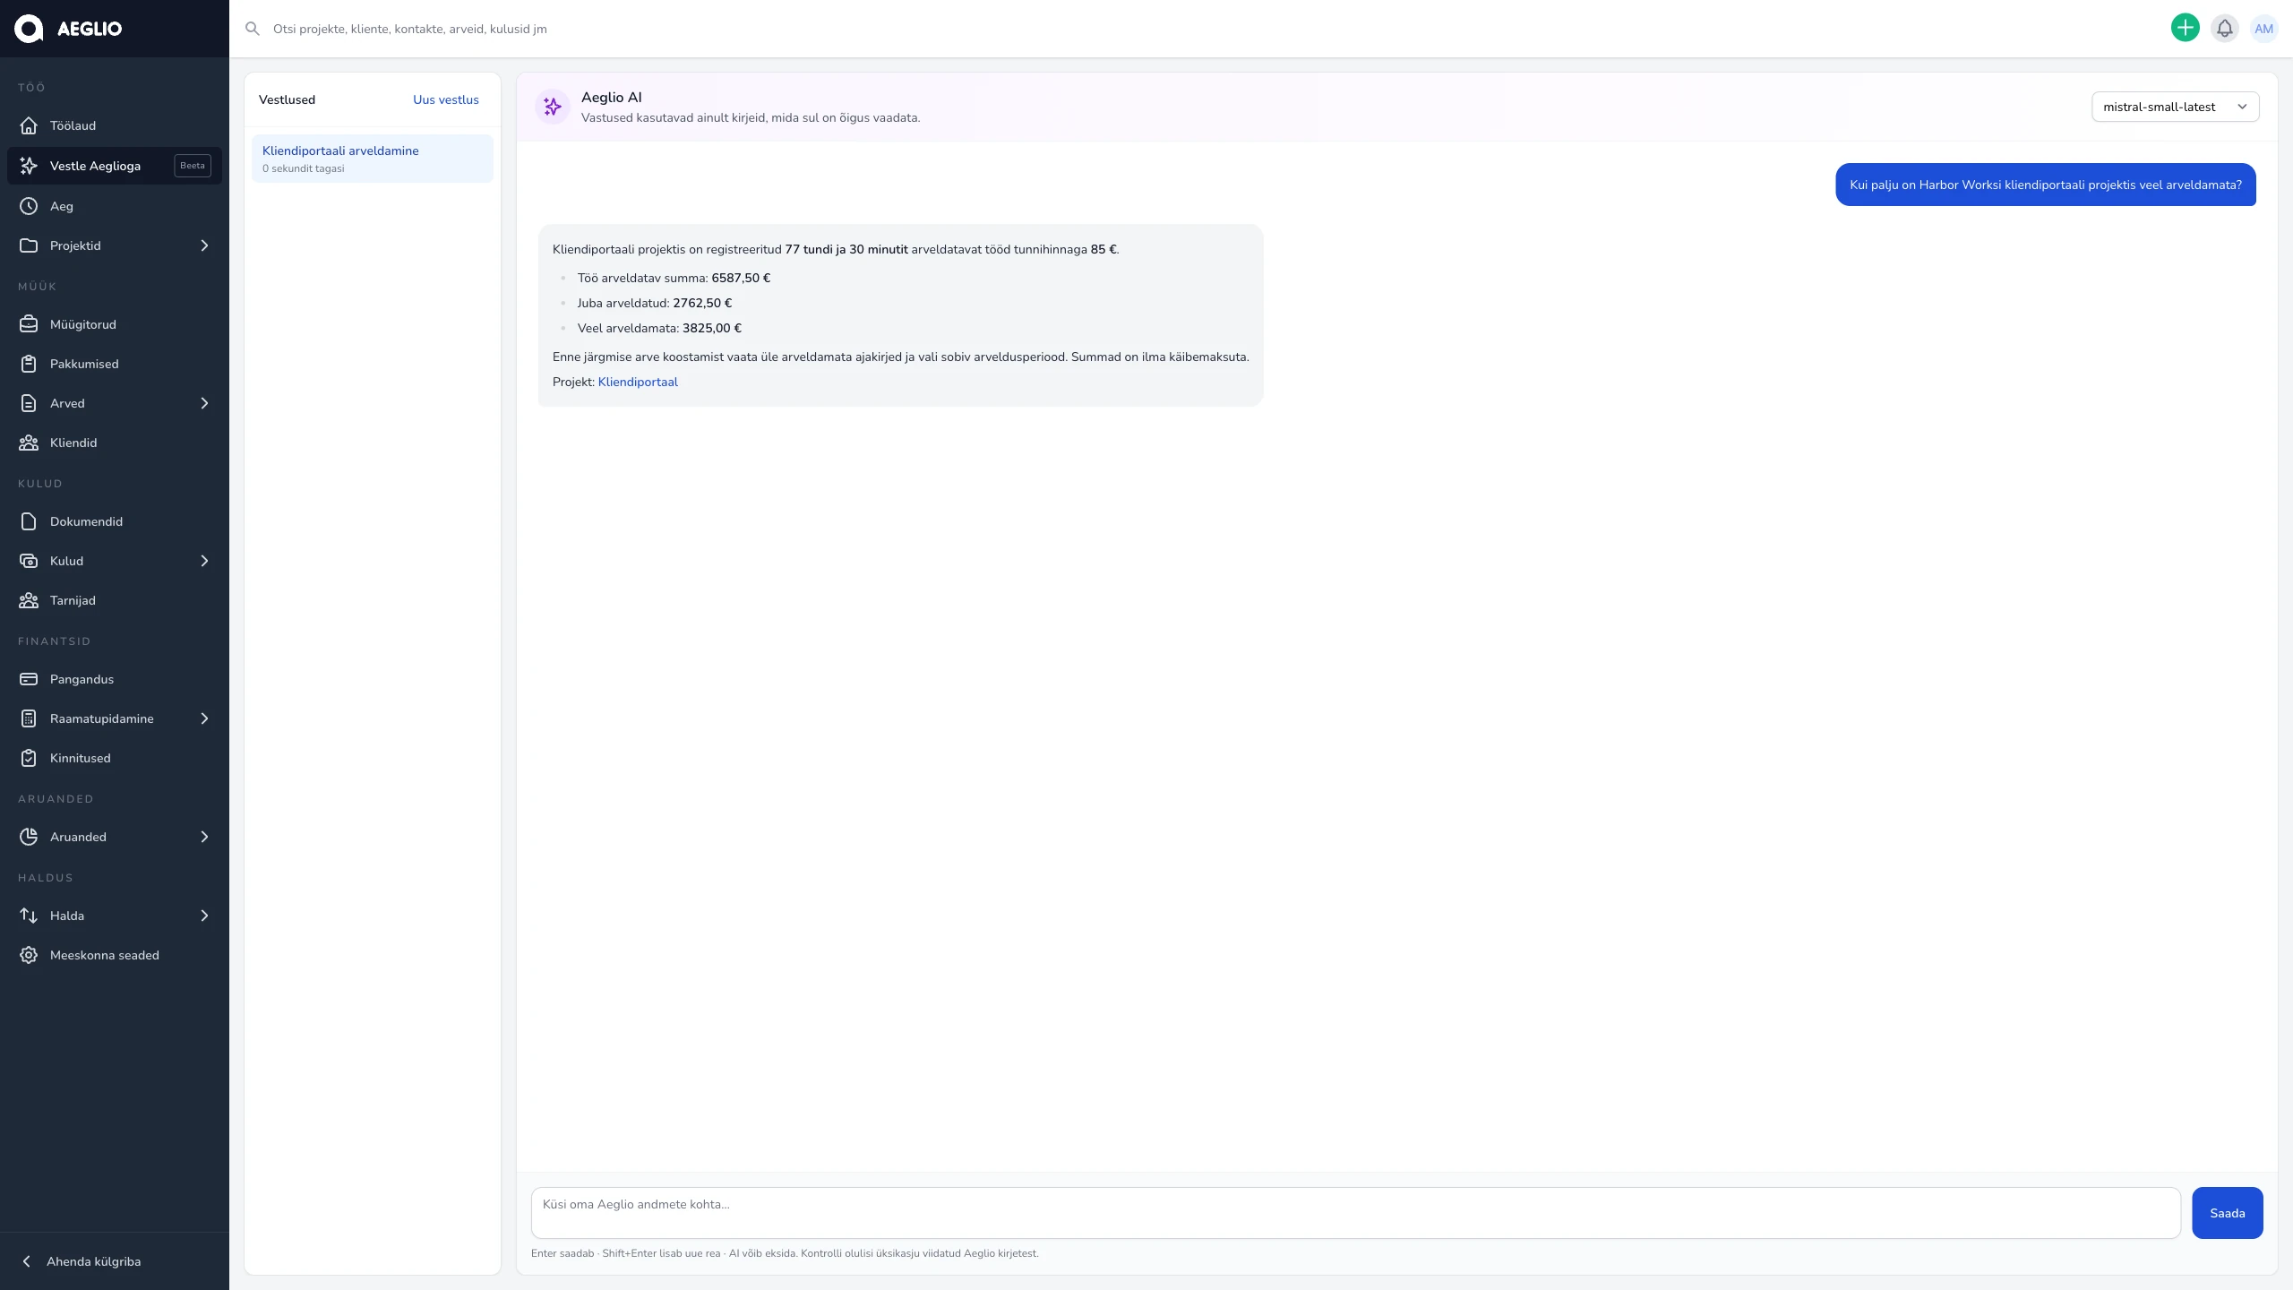
Task: Expand the Raamatupidamine submenu chevron
Action: pyautogui.click(x=204, y=718)
